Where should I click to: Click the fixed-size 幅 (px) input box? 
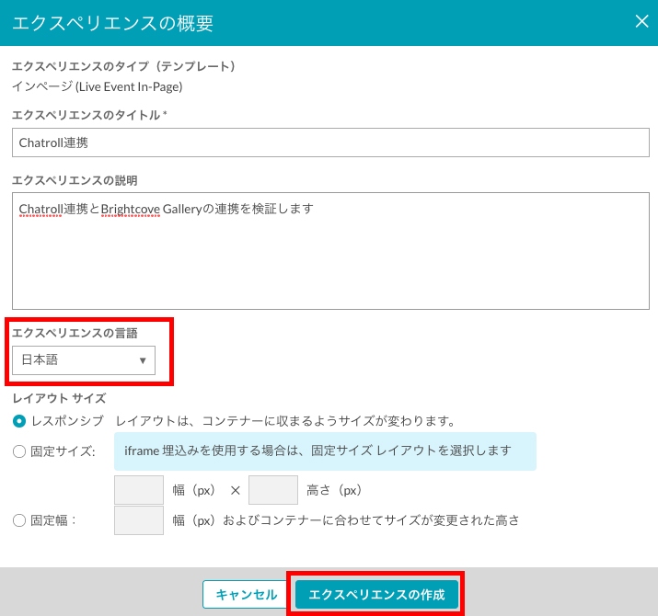(139, 490)
